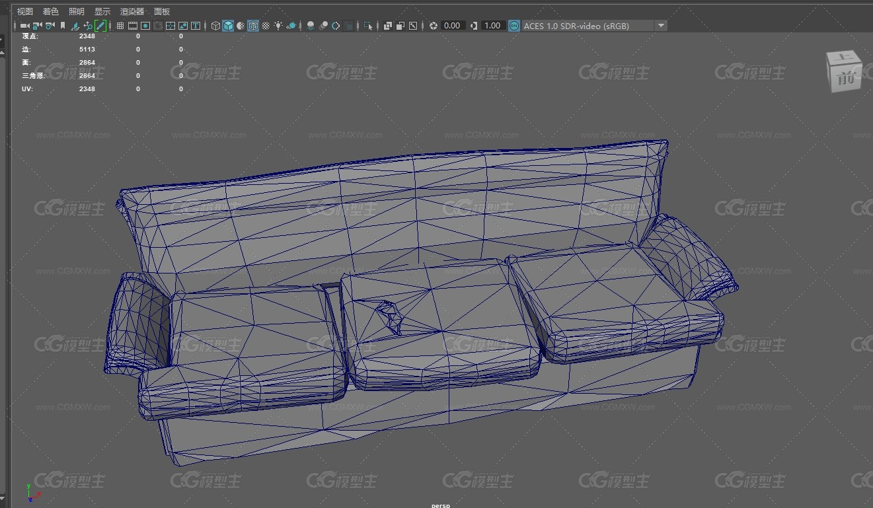Click the Depth of Field icon

(x=348, y=26)
